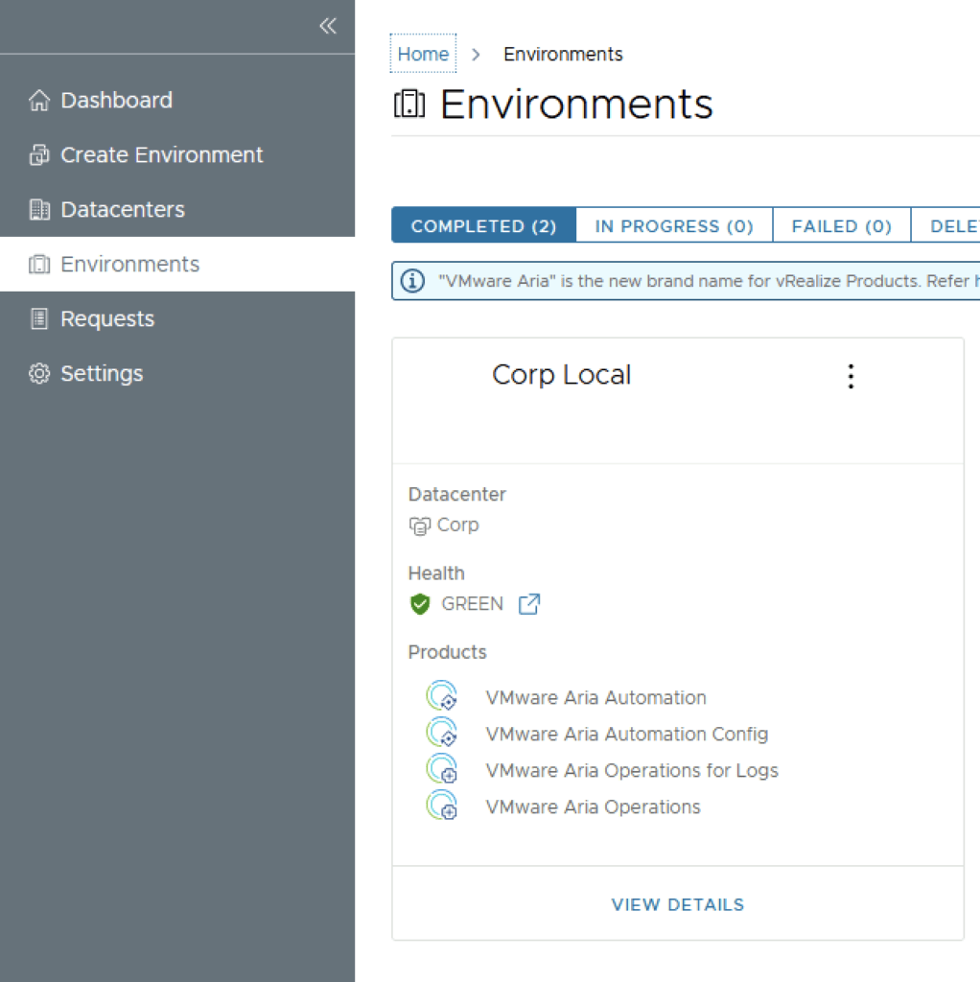Screen dimensions: 980x982
Task: Click the VMware Aria Automation product icon
Action: pos(442,696)
